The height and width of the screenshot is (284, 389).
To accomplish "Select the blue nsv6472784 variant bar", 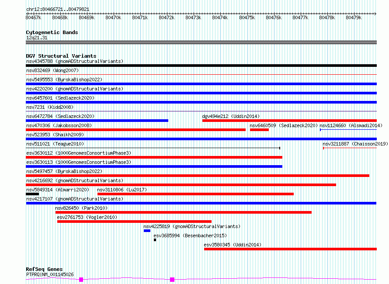I will [97, 121].
